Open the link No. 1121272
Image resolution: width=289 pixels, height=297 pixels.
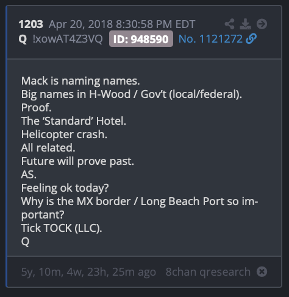pyautogui.click(x=210, y=39)
